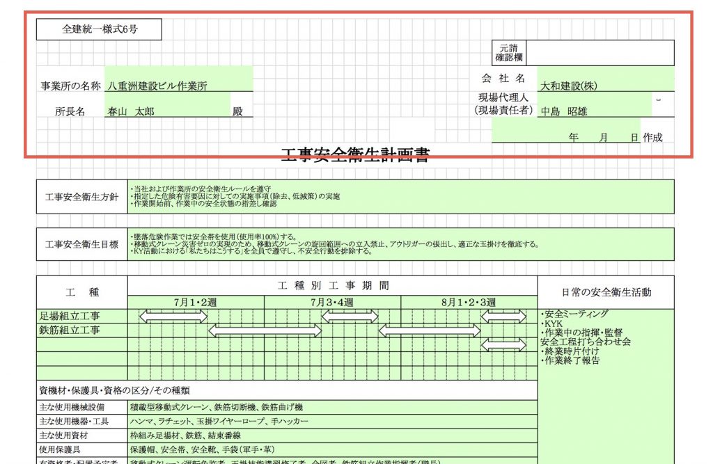
Task: Select the 8月1・2・3週 period header
Action: point(469,302)
